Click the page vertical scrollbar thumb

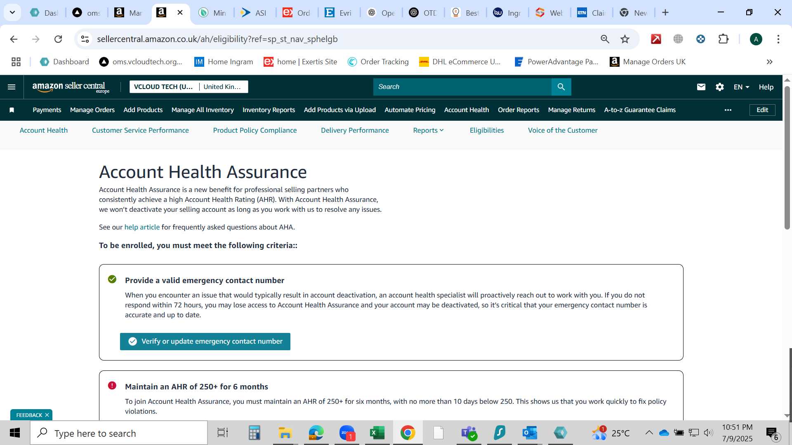click(787, 157)
